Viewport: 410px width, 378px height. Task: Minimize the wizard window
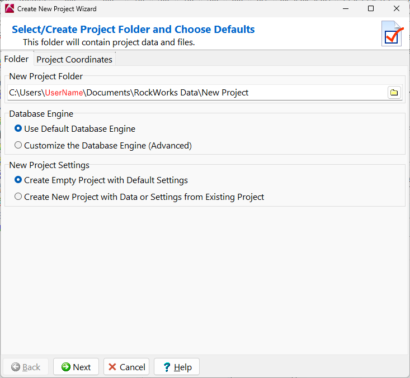345,8
